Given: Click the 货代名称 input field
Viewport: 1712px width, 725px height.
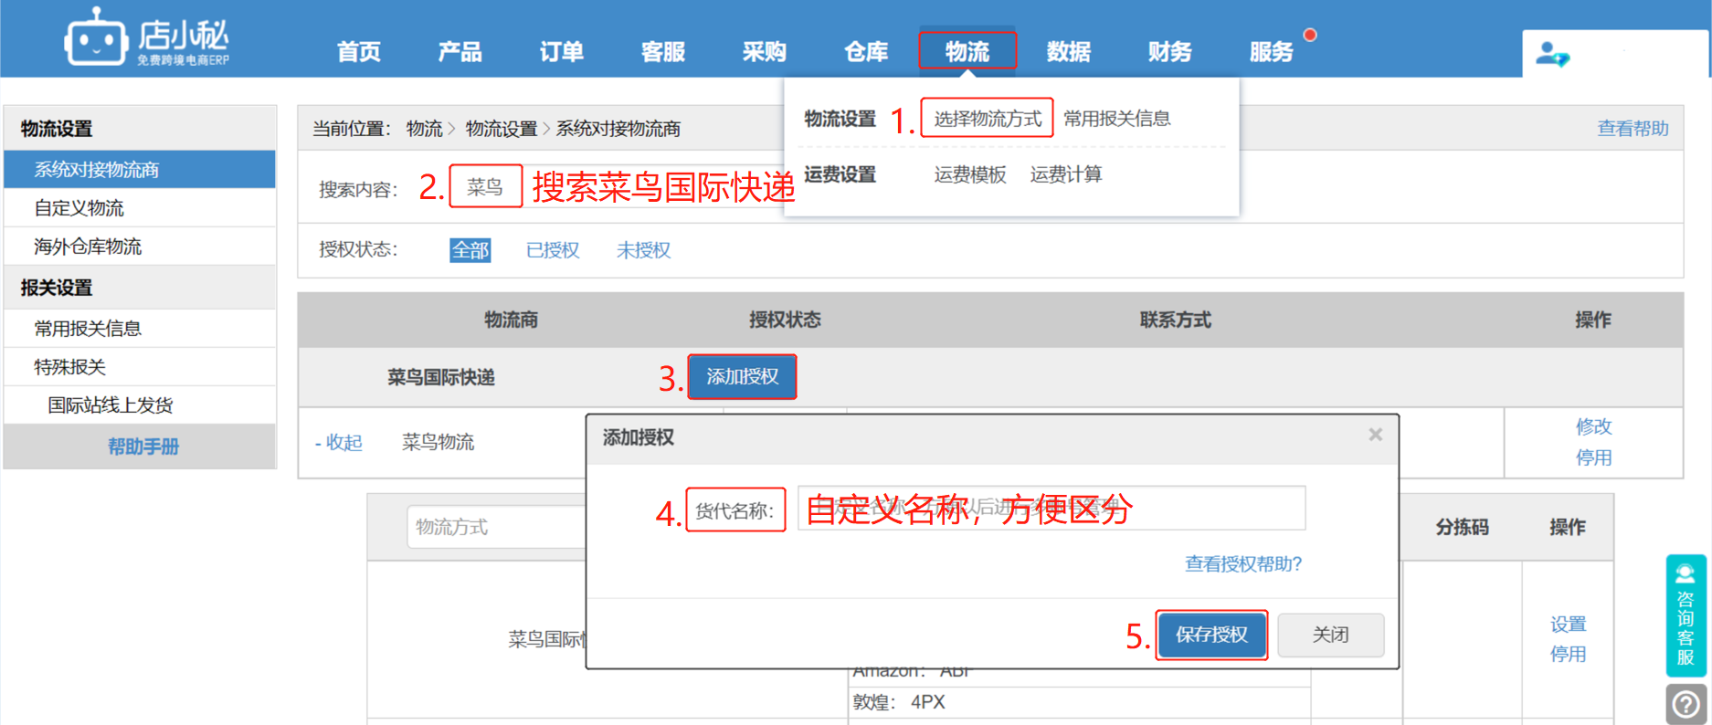Looking at the screenshot, I should (1052, 508).
